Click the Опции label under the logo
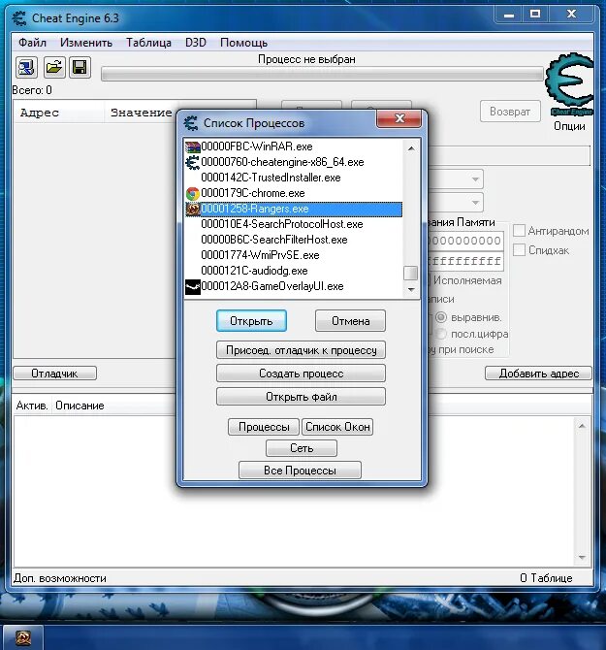The width and height of the screenshot is (606, 650). tap(569, 126)
